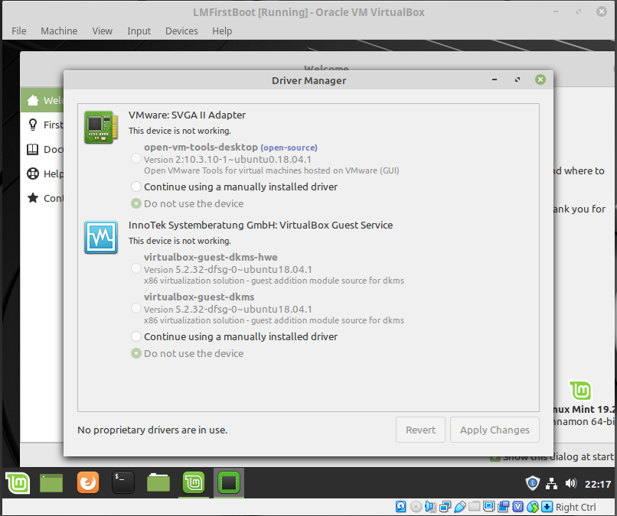Open the Devices menu
Image resolution: width=617 pixels, height=516 pixels.
pos(181,31)
